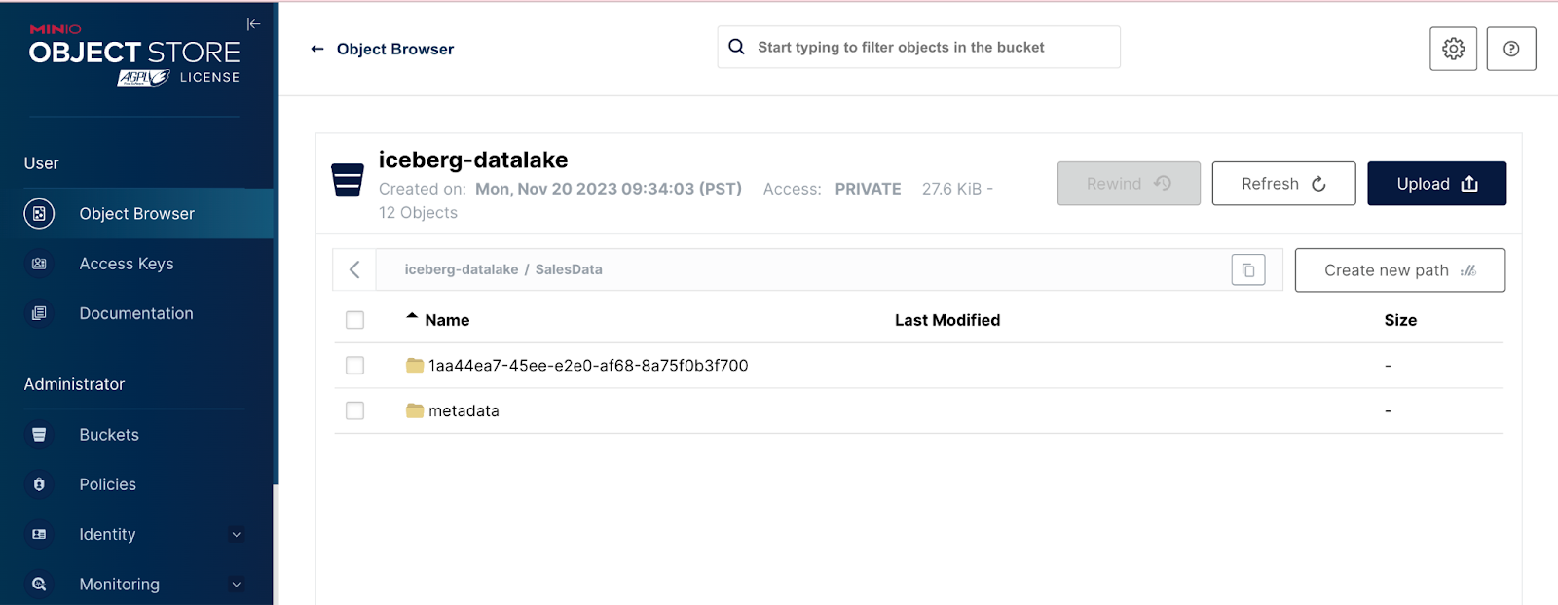Click the Upload button
Viewport: 1558px width, 605px height.
click(1436, 184)
